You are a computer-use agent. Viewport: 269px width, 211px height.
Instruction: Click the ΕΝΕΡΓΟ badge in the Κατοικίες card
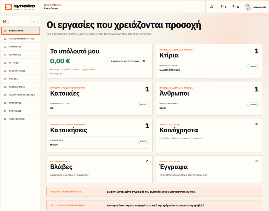(x=144, y=105)
